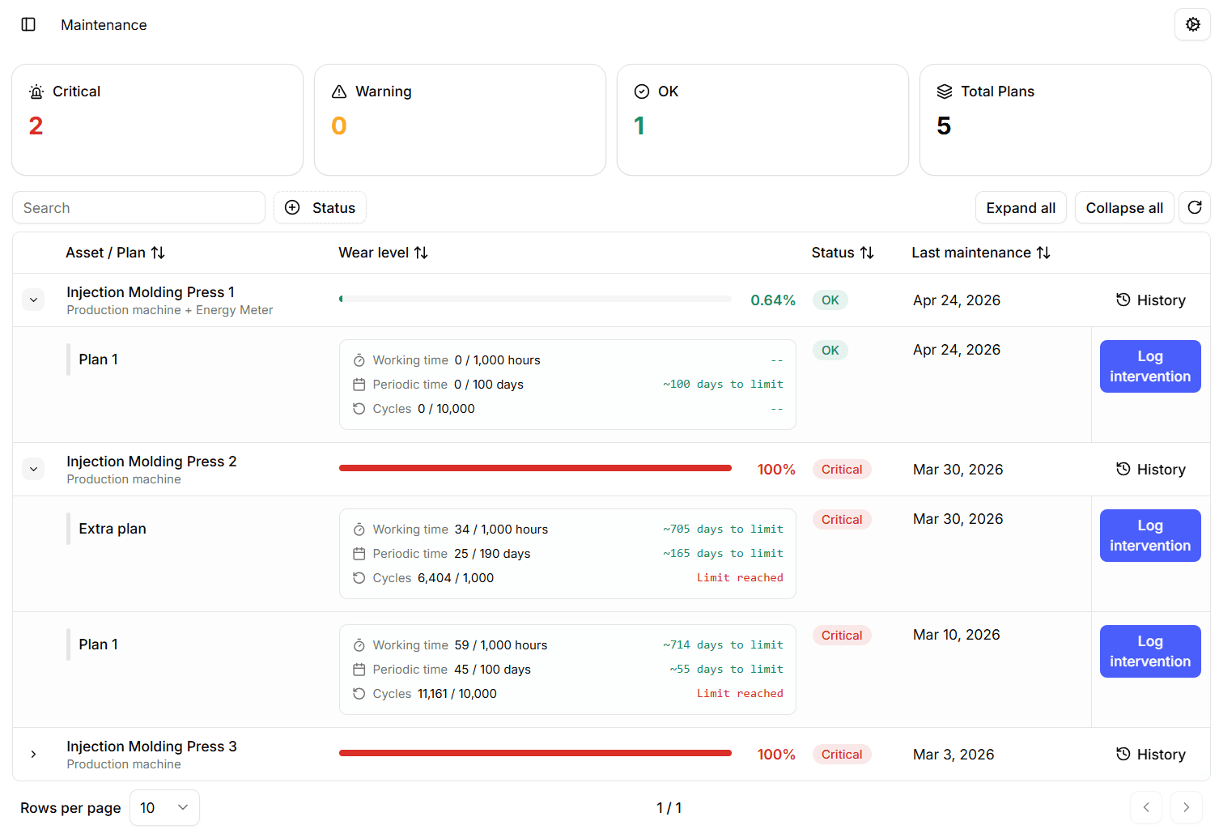
Task: Collapse Injection Molding Press 1 row
Action: (x=33, y=300)
